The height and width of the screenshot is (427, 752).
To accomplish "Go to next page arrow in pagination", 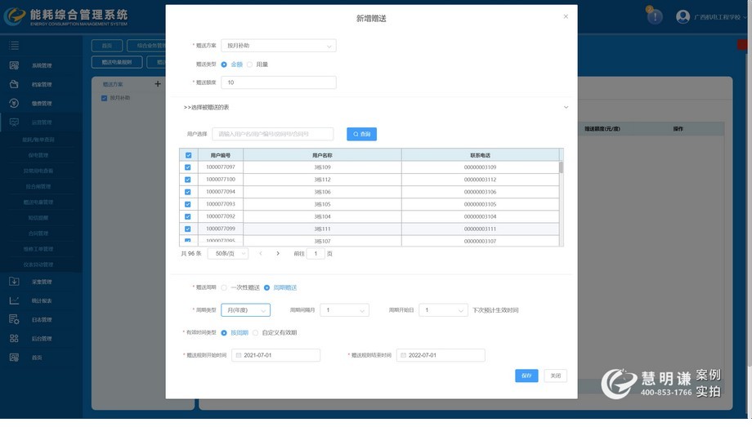I will click(x=278, y=254).
